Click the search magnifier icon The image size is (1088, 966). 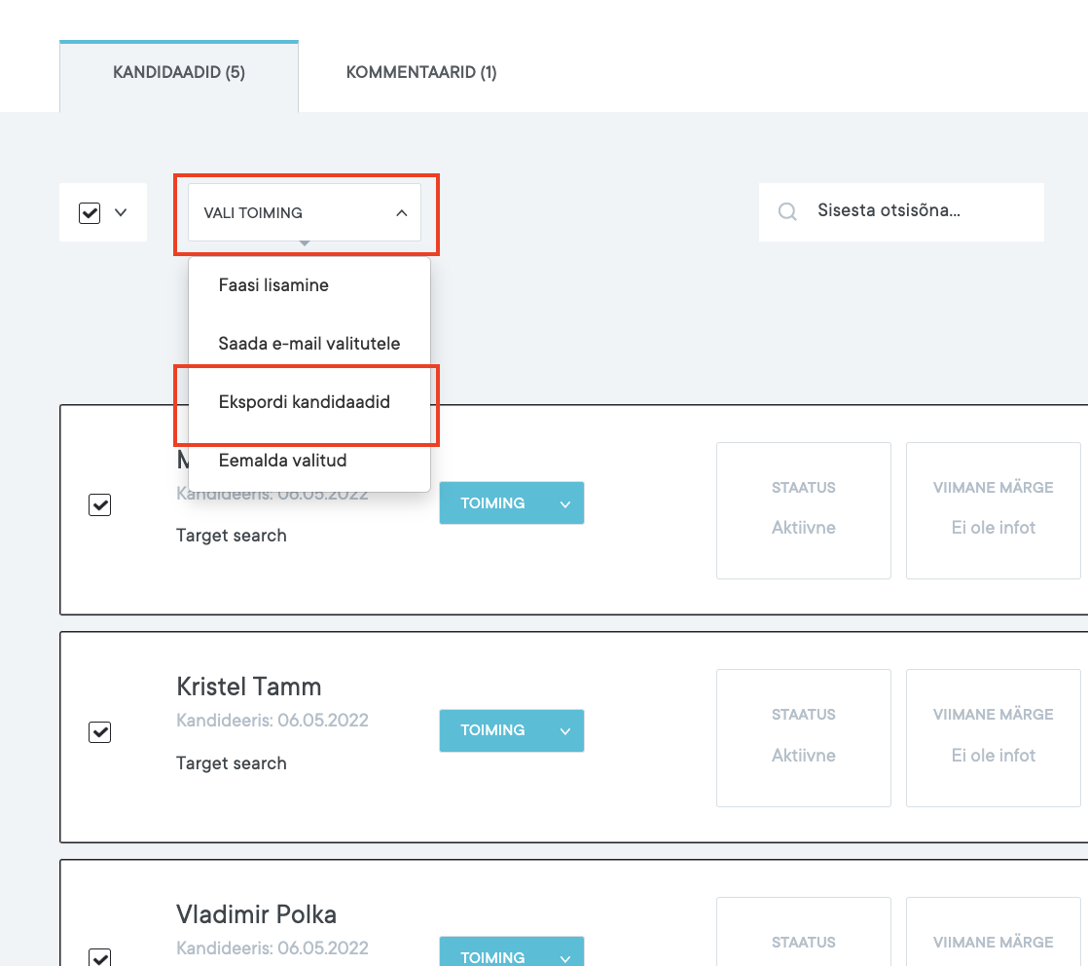coord(787,211)
